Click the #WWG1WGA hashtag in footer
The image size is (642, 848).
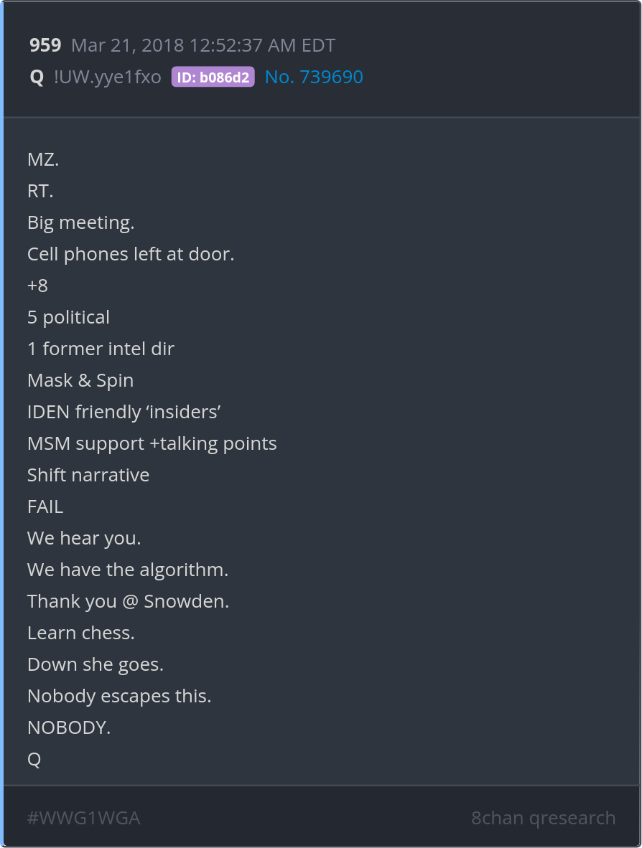pyautogui.click(x=83, y=818)
